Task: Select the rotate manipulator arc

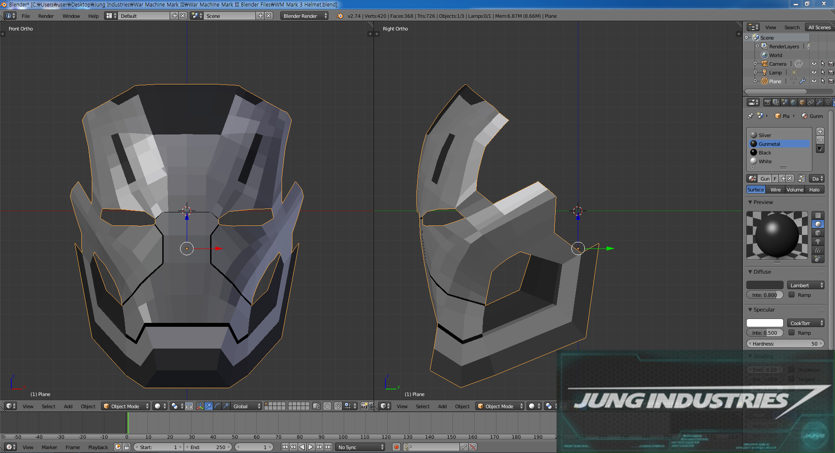Action: coord(217,406)
